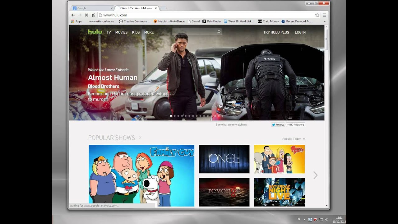Click the blue circular tray icon

point(310,220)
